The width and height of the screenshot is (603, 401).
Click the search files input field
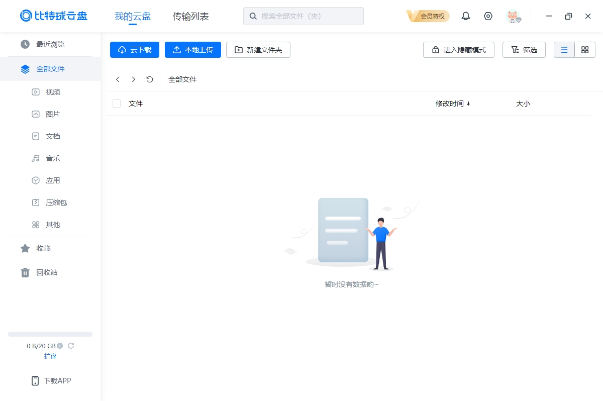(x=304, y=16)
